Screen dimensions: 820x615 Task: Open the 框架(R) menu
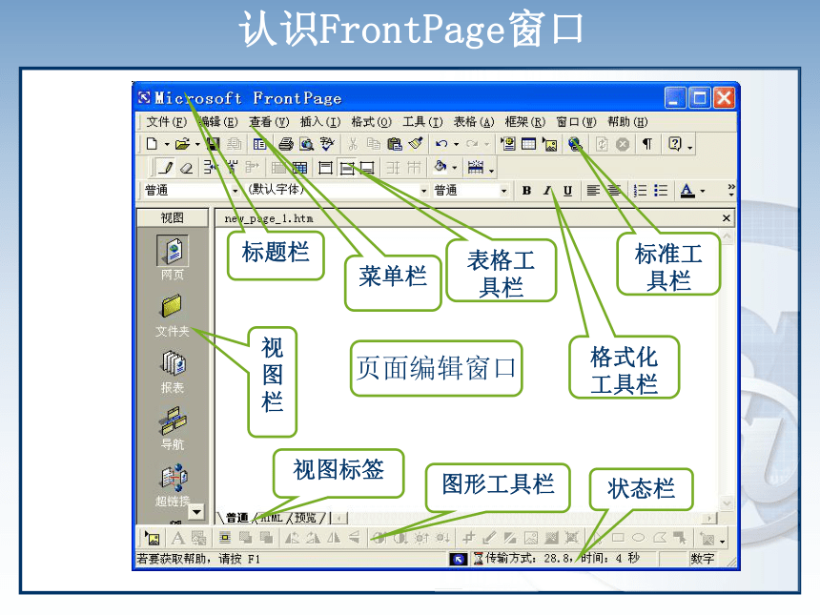pos(525,122)
